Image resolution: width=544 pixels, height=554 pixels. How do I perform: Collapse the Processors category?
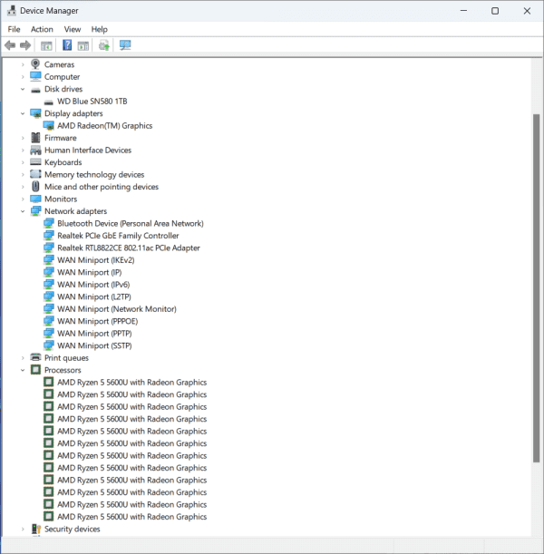pyautogui.click(x=23, y=370)
